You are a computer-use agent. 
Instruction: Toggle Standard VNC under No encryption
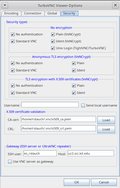pyautogui.click(x=13, y=41)
